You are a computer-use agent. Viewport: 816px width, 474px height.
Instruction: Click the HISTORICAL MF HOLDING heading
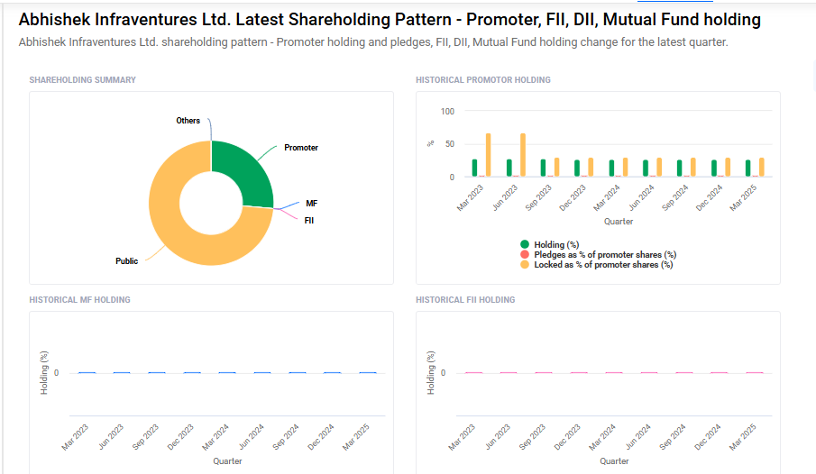(79, 300)
